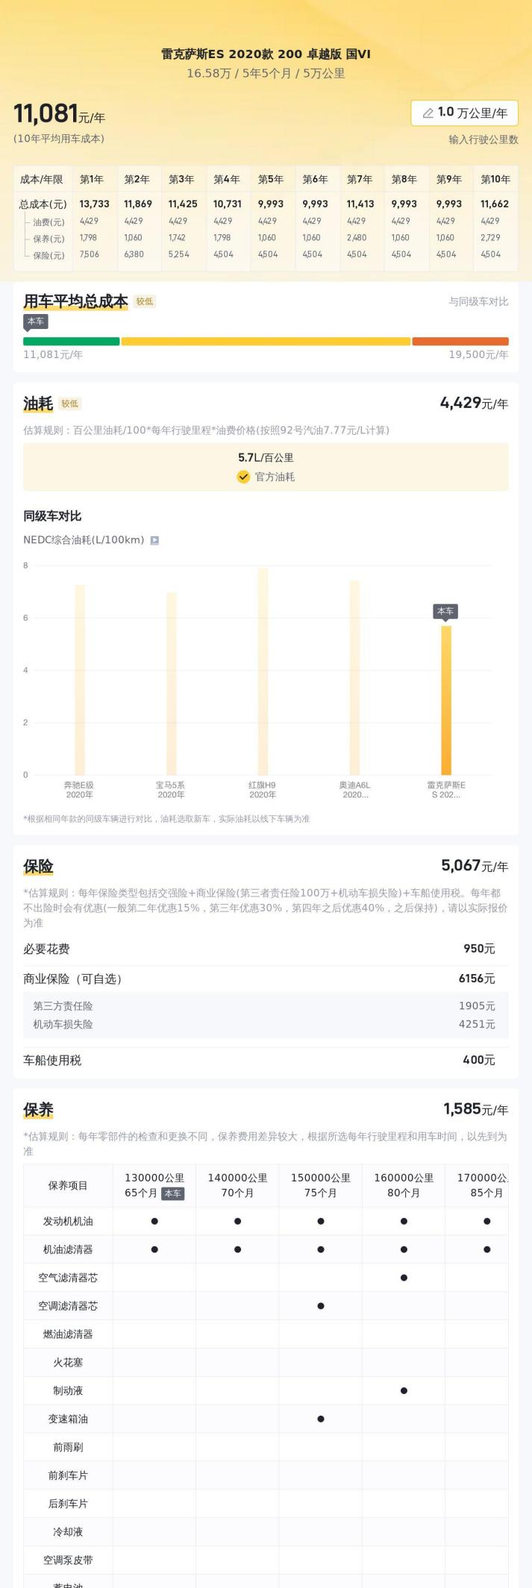Select the 发动机机油 dot under 140000公里
Screen dimensions: 532x1588
coord(237,1221)
